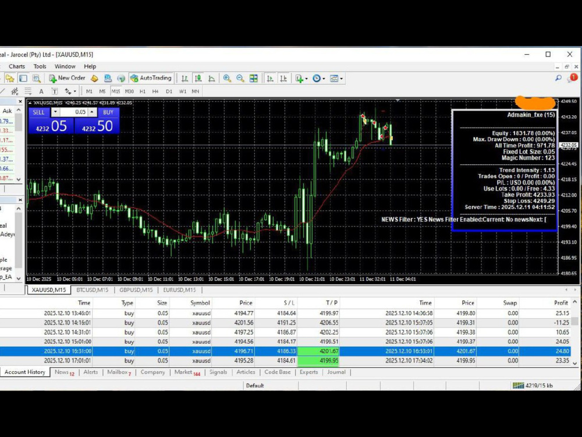Select the Fibonacci retracement tool

pos(28,91)
